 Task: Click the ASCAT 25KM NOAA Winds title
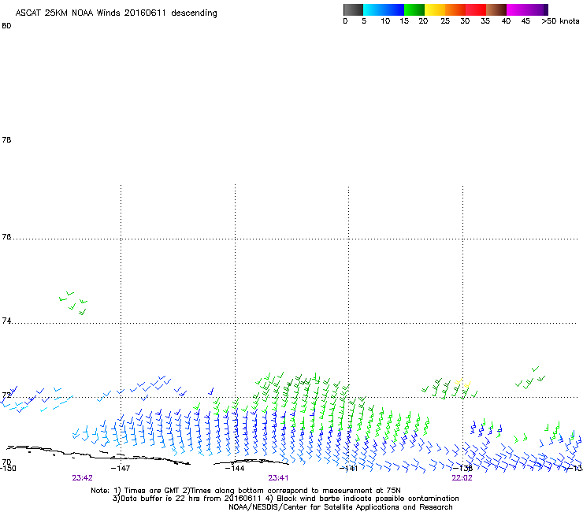116,13
